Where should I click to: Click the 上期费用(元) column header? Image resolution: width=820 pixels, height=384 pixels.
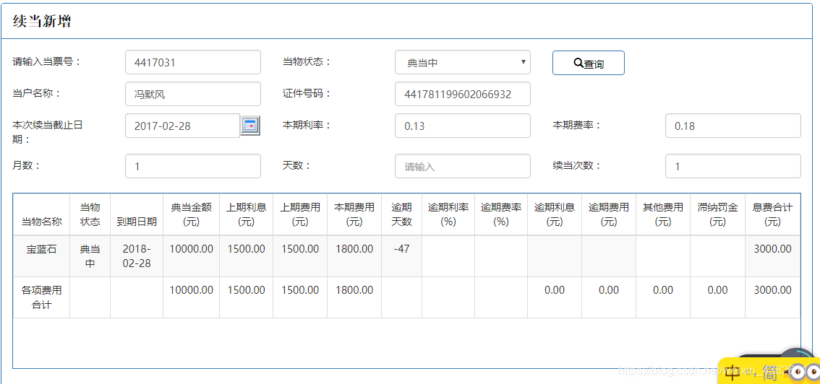[299, 214]
